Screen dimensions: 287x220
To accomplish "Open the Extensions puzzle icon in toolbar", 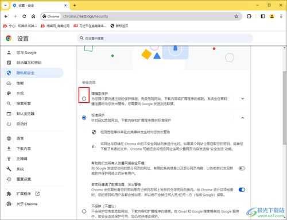I will tap(249, 16).
